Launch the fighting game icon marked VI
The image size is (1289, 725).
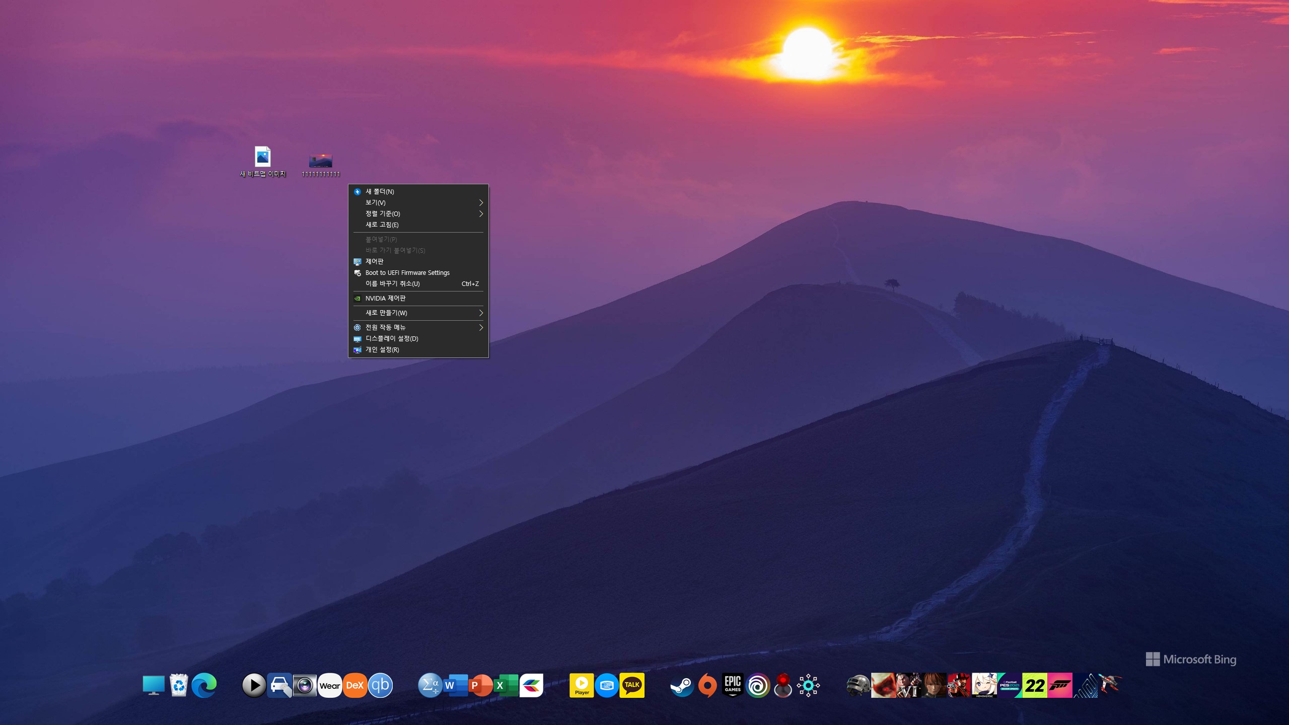point(909,685)
